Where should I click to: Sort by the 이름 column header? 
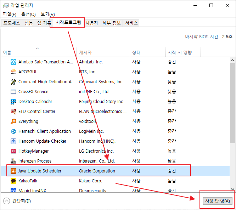click(39, 52)
